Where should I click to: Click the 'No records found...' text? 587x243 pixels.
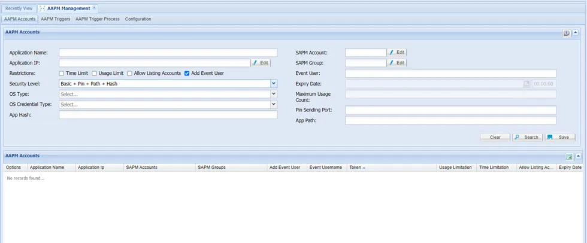click(x=25, y=178)
